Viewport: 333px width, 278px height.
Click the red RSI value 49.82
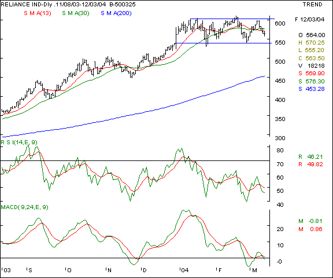tap(315, 164)
